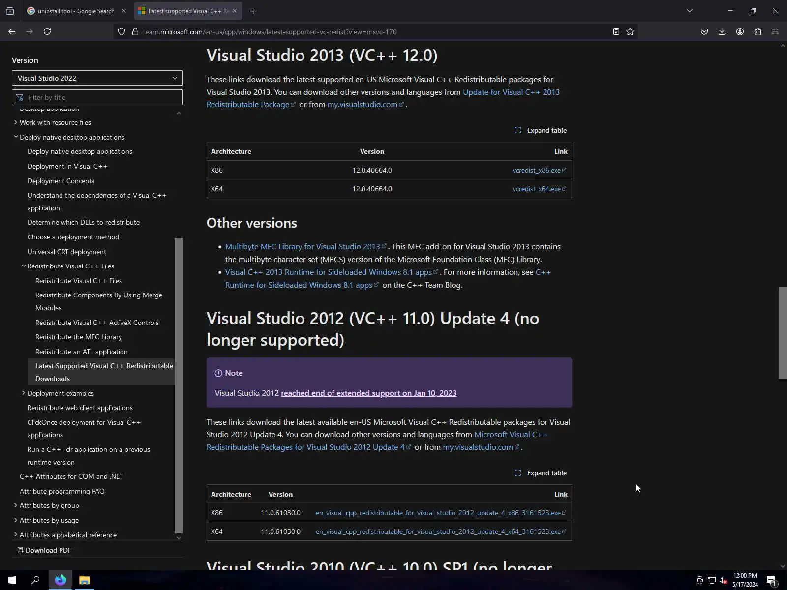
Task: Open the Visual Studio 2022 version dropdown
Action: pyautogui.click(x=97, y=78)
